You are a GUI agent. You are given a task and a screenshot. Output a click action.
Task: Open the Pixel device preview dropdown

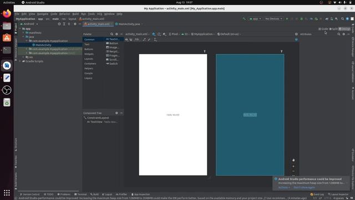pos(174,34)
